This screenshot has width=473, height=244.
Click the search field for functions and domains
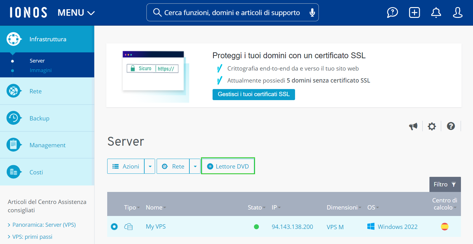click(x=232, y=12)
